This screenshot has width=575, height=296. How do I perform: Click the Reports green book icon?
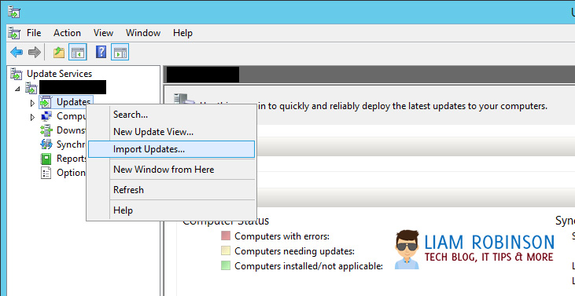tap(46, 159)
